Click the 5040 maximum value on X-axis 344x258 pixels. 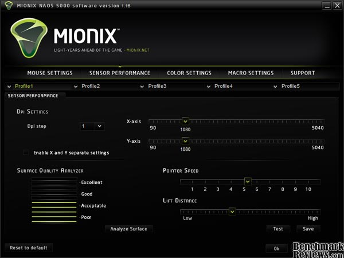pyautogui.click(x=318, y=128)
